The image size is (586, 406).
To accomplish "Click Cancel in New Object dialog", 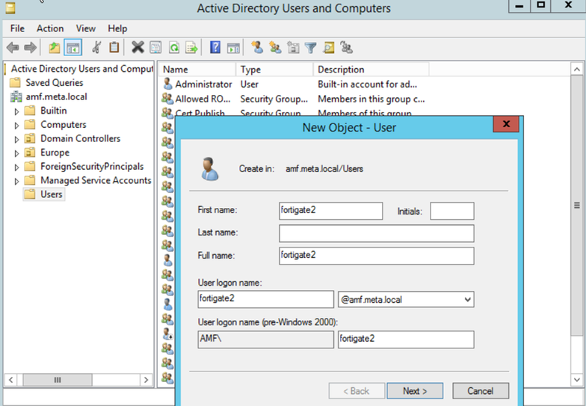I will [480, 391].
